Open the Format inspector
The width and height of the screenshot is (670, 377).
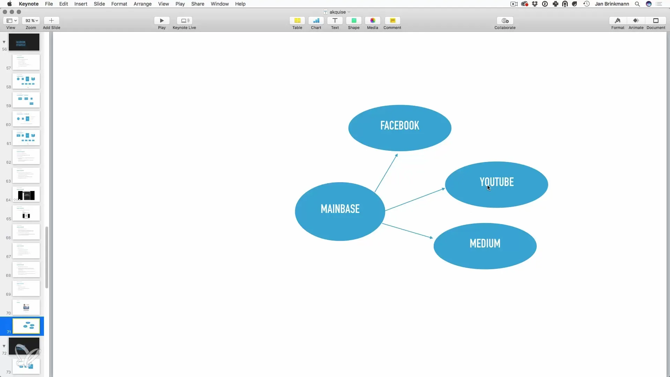[x=618, y=21]
